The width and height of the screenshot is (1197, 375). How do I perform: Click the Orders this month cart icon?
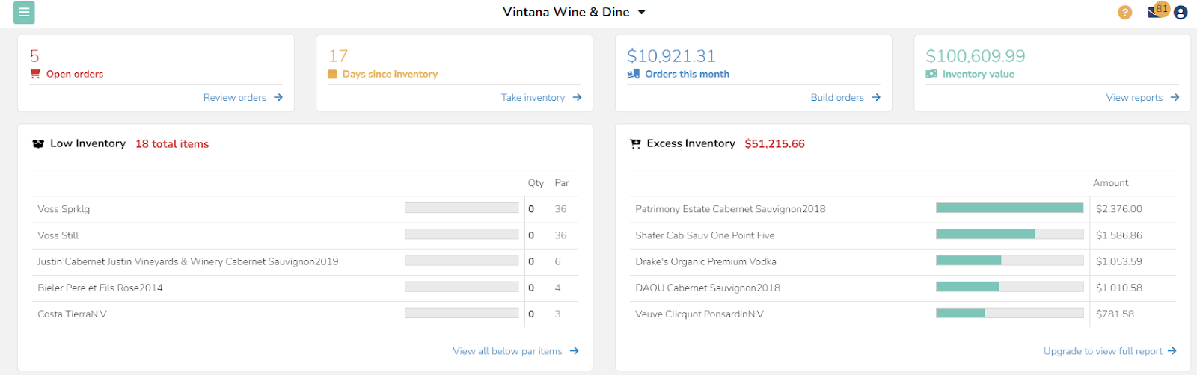tap(633, 74)
